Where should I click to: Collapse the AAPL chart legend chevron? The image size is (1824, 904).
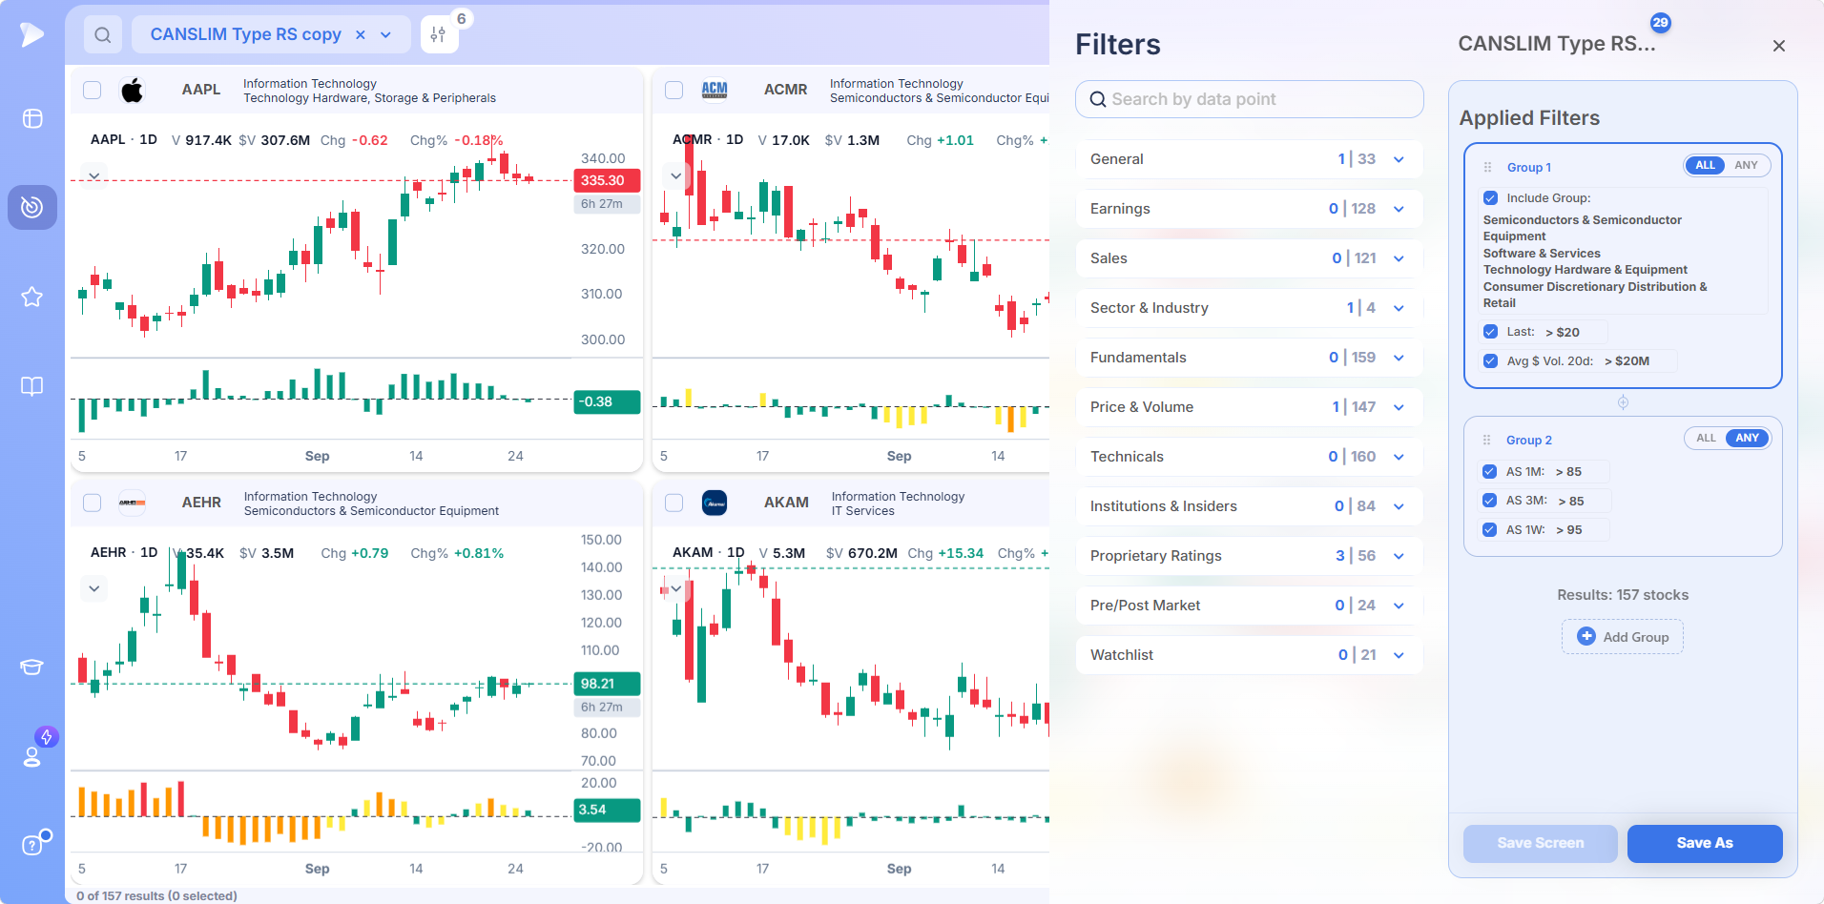click(x=93, y=176)
